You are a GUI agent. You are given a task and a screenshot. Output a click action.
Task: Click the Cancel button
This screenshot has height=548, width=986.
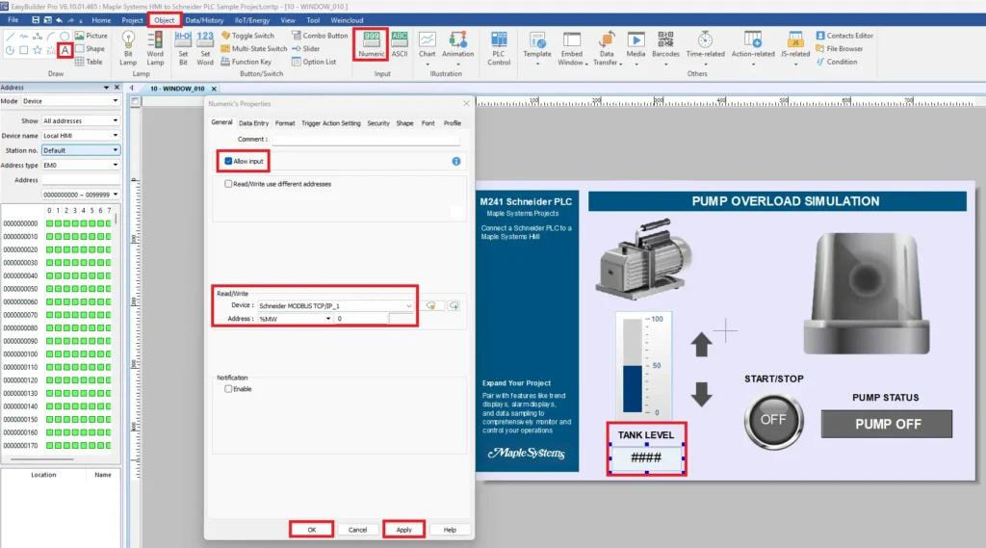tap(357, 530)
